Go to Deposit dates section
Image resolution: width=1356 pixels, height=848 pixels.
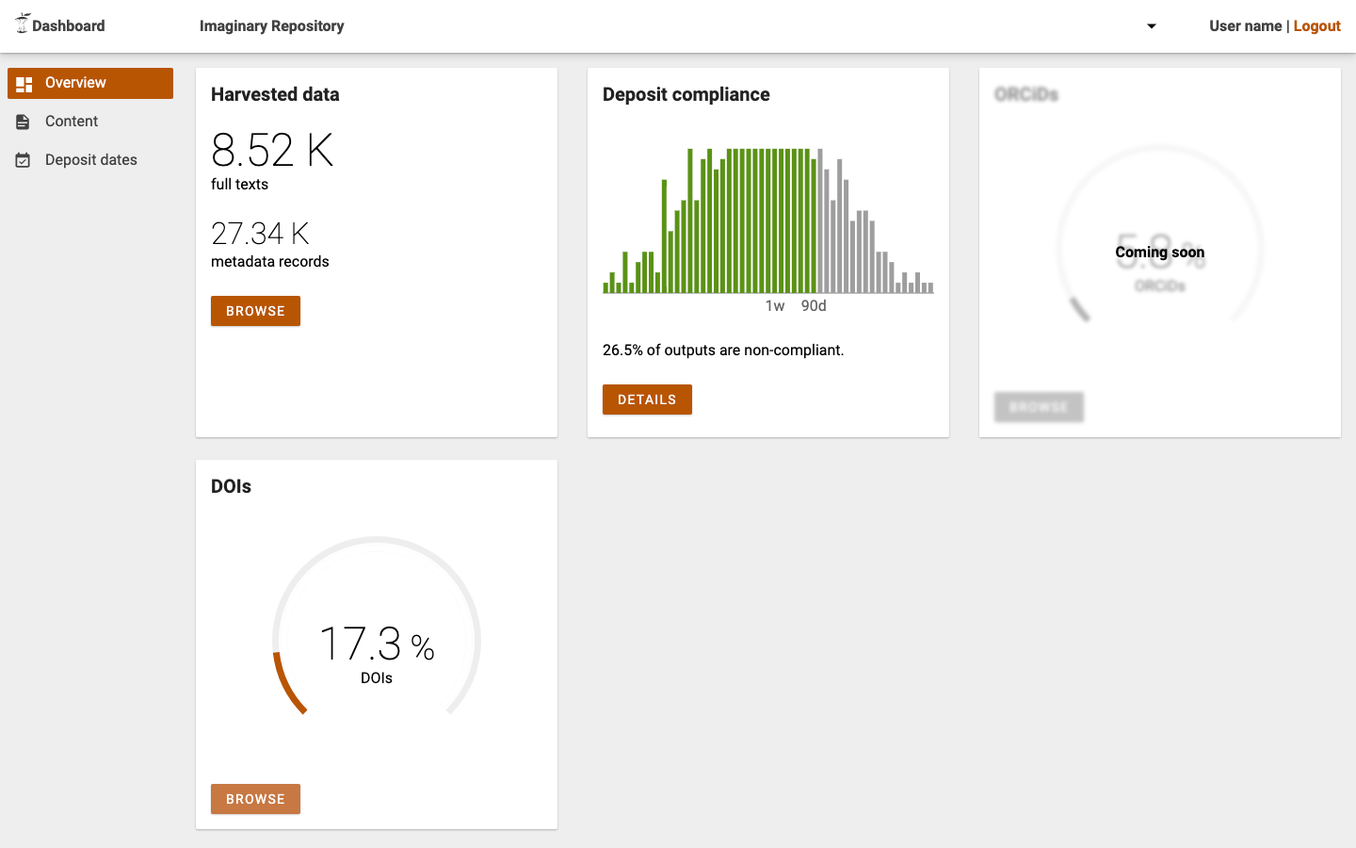[x=91, y=160]
